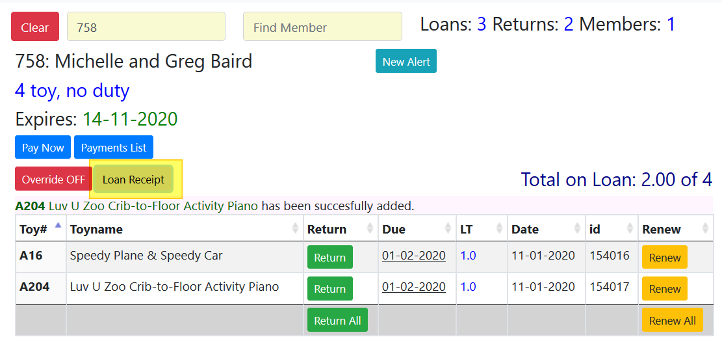Click Return All button
This screenshot has height=363, width=722.
point(337,321)
